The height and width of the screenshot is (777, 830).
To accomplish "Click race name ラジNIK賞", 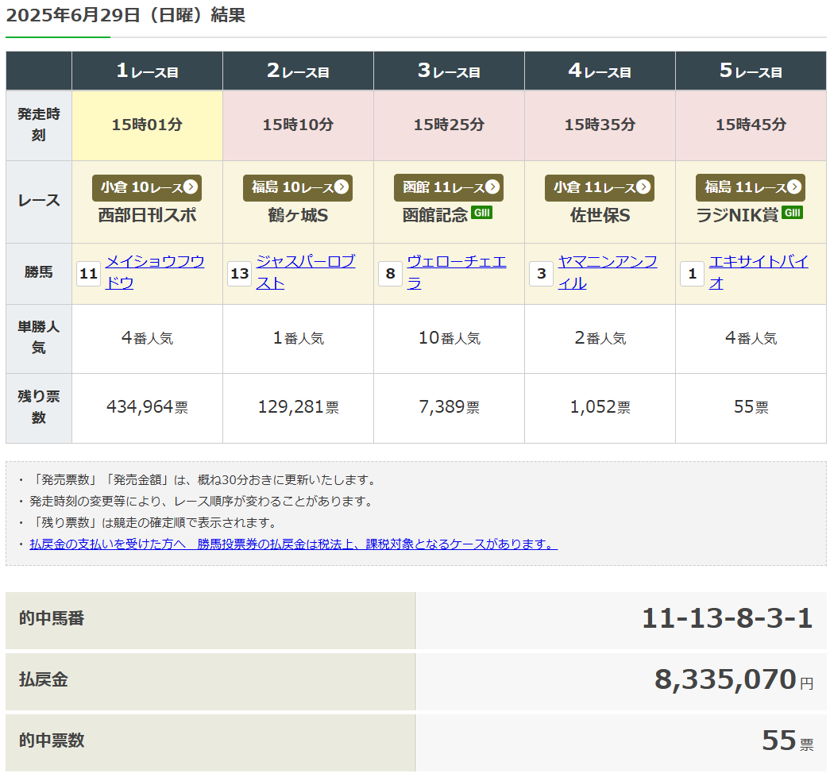I will 737,215.
